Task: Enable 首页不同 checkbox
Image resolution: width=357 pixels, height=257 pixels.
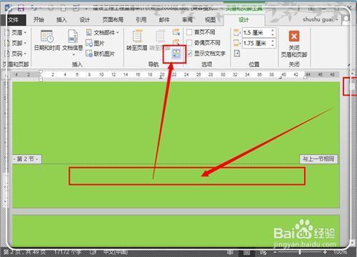Action: pyautogui.click(x=189, y=32)
